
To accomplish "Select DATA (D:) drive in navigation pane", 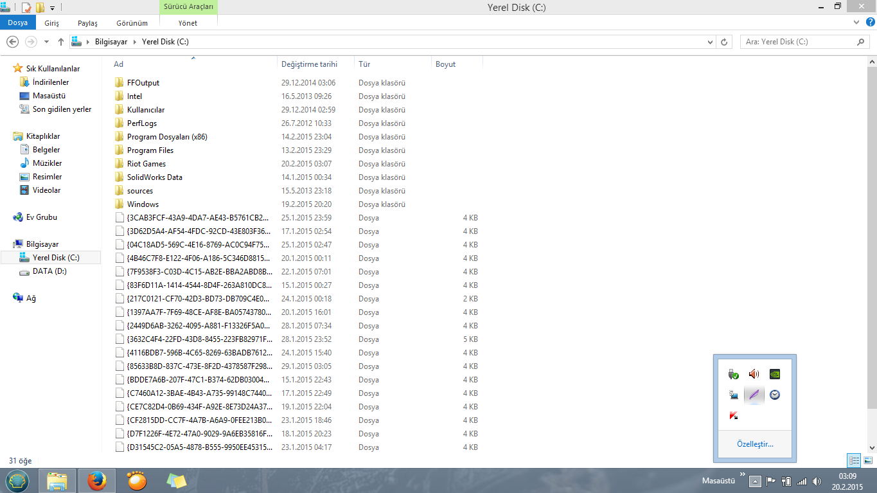I will [x=49, y=271].
